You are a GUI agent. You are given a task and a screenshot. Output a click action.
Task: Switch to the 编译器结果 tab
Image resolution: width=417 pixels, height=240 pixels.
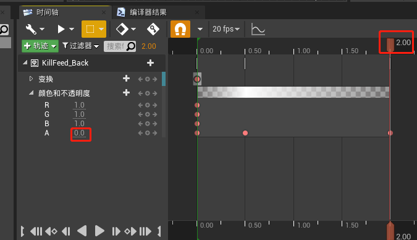148,12
